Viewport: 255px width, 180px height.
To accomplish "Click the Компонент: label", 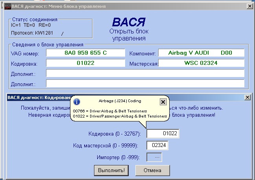I will point(142,53).
